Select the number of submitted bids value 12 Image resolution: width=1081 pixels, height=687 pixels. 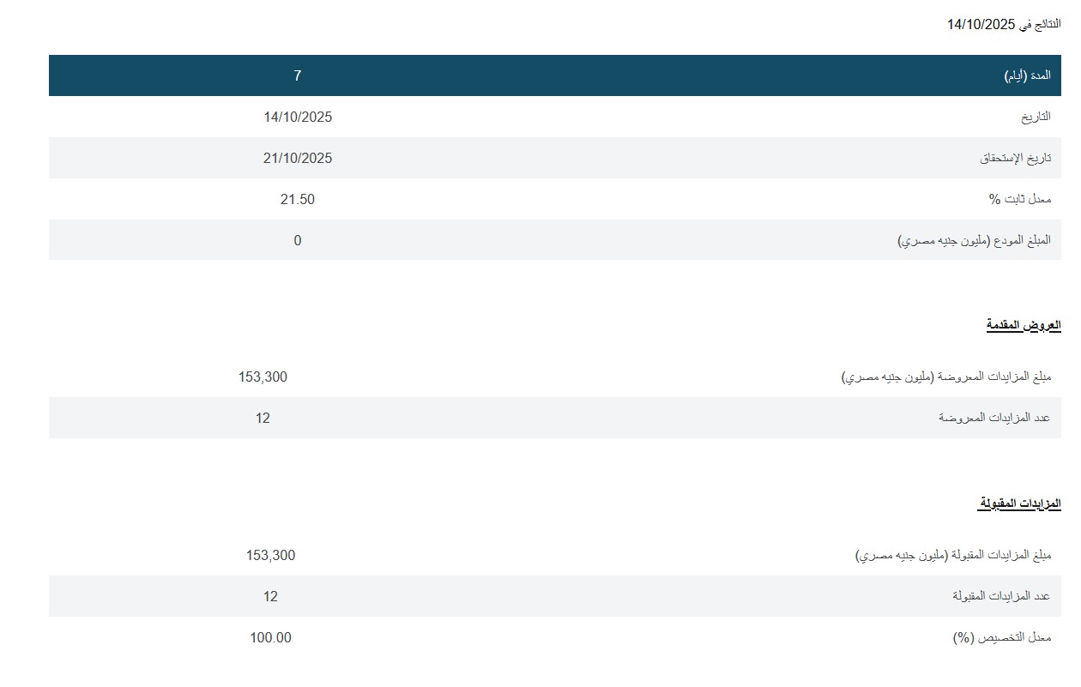(x=263, y=418)
